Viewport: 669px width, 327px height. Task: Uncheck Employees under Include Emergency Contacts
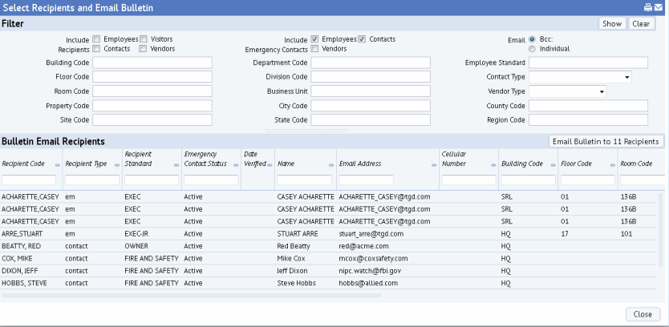coord(315,39)
